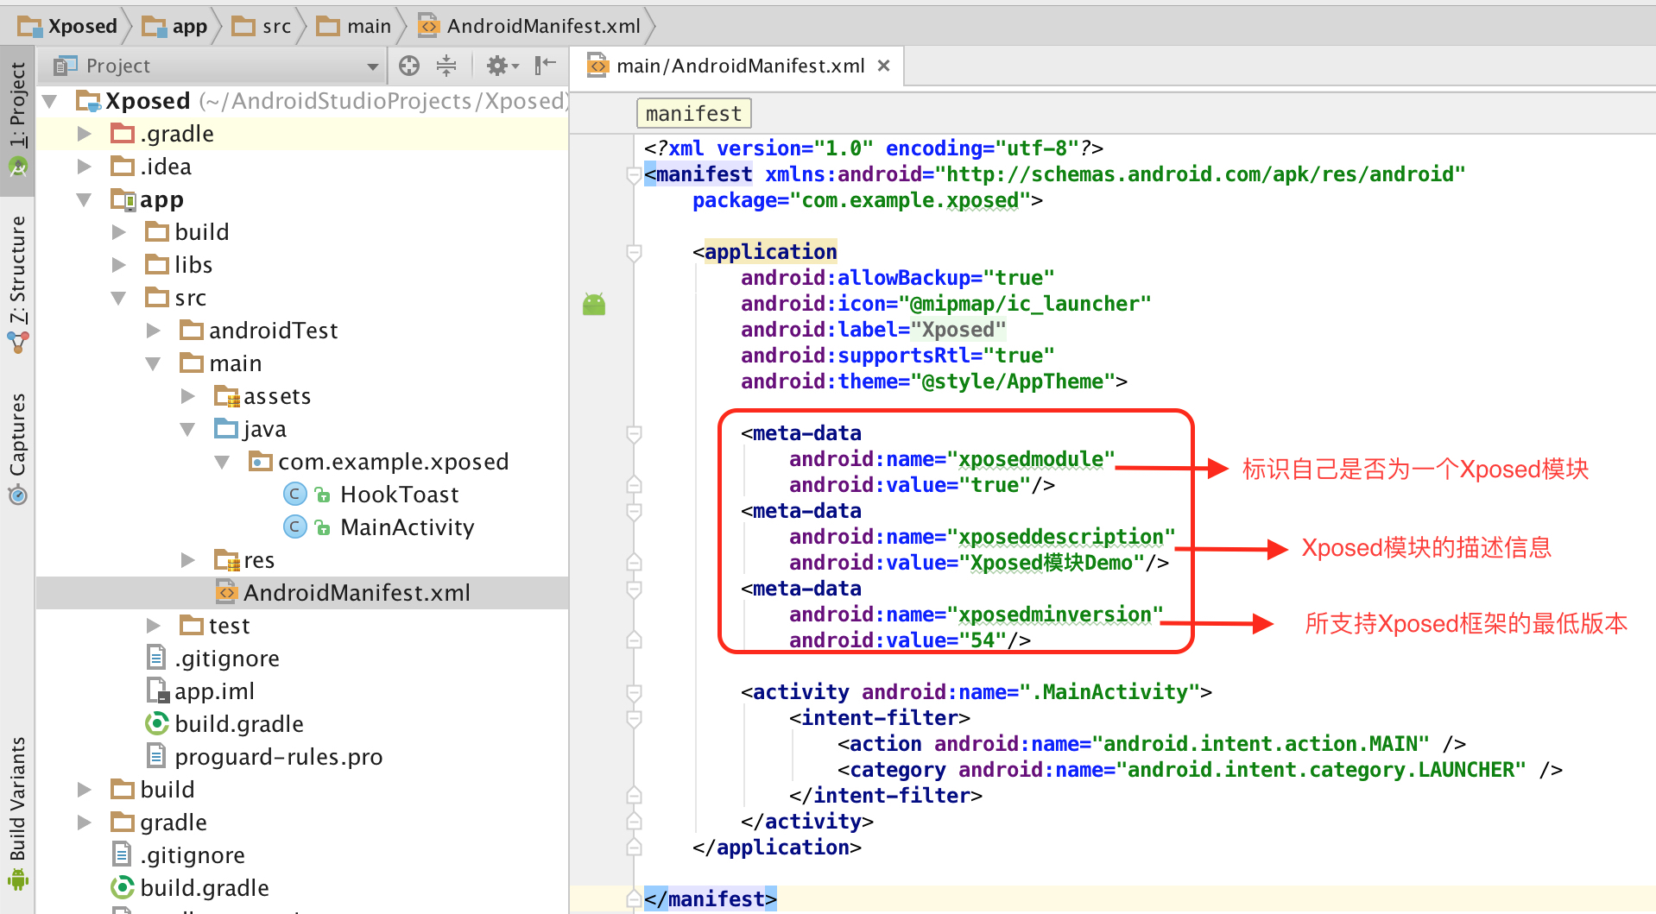Click the android.intent.category.LAUNCHER value
Screen dimensions: 1656x914
(x=1321, y=770)
